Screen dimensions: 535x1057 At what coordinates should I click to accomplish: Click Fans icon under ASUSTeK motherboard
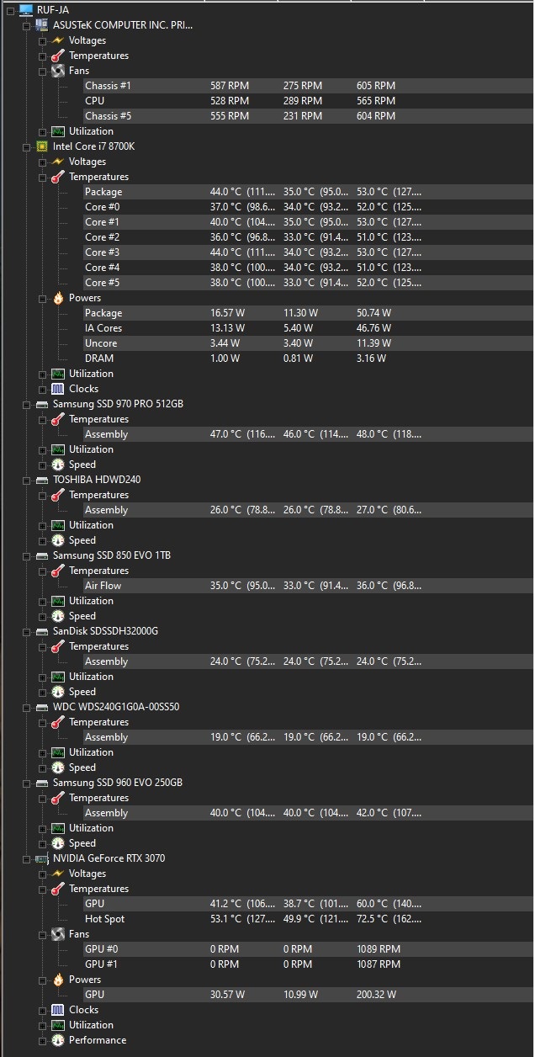click(x=58, y=71)
